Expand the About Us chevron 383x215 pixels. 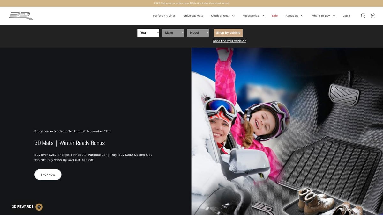pos(302,16)
